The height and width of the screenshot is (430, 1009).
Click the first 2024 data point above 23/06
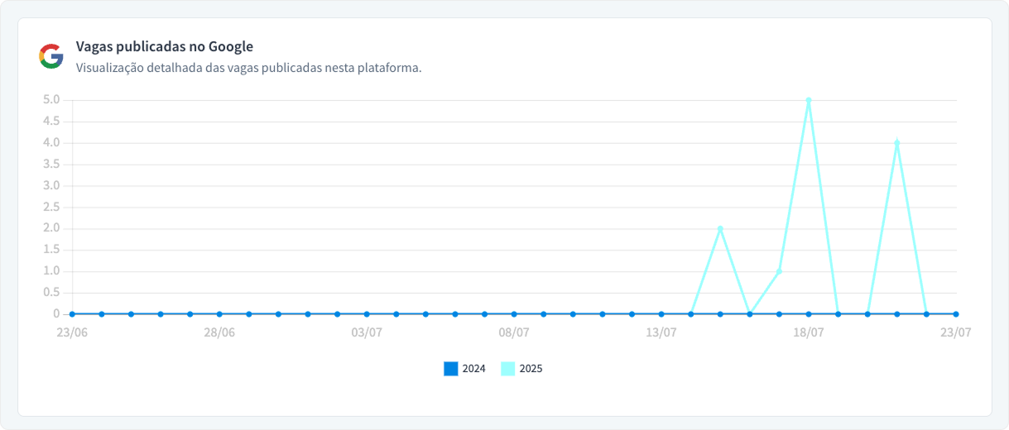(x=72, y=314)
